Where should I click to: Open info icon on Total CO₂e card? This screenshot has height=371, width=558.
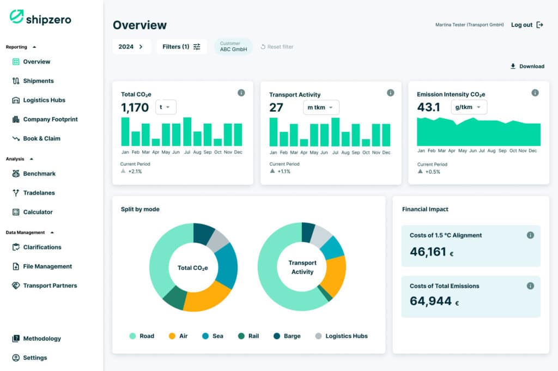click(241, 93)
